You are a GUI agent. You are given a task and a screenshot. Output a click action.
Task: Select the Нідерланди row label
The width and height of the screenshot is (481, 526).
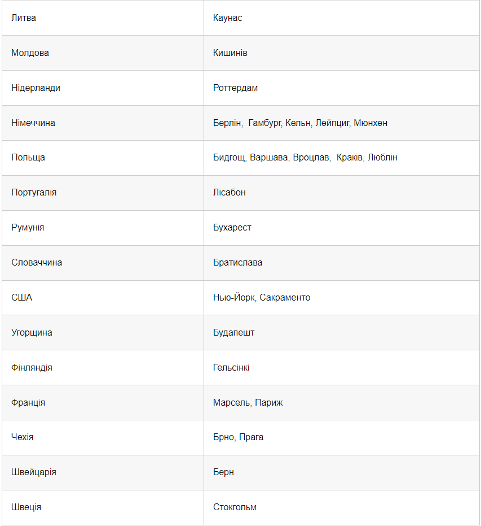pyautogui.click(x=36, y=88)
